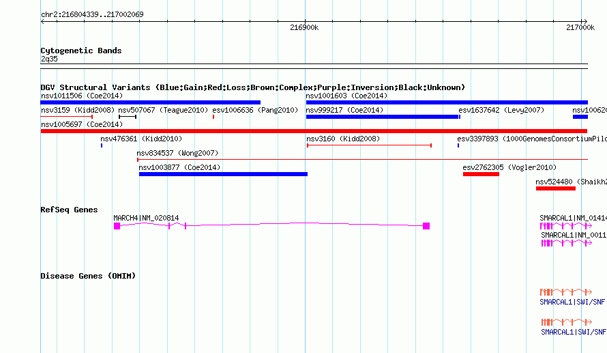Open the nsv1003877 (Coe2014) label
The width and height of the screenshot is (607, 353).
179,167
